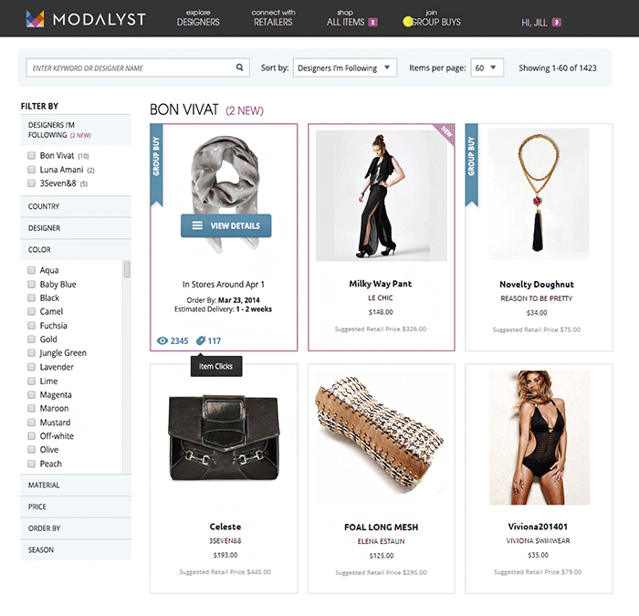Viewport: 639px width, 616px height.
Task: Open the Reason To Be Pretty link
Action: [x=537, y=298]
